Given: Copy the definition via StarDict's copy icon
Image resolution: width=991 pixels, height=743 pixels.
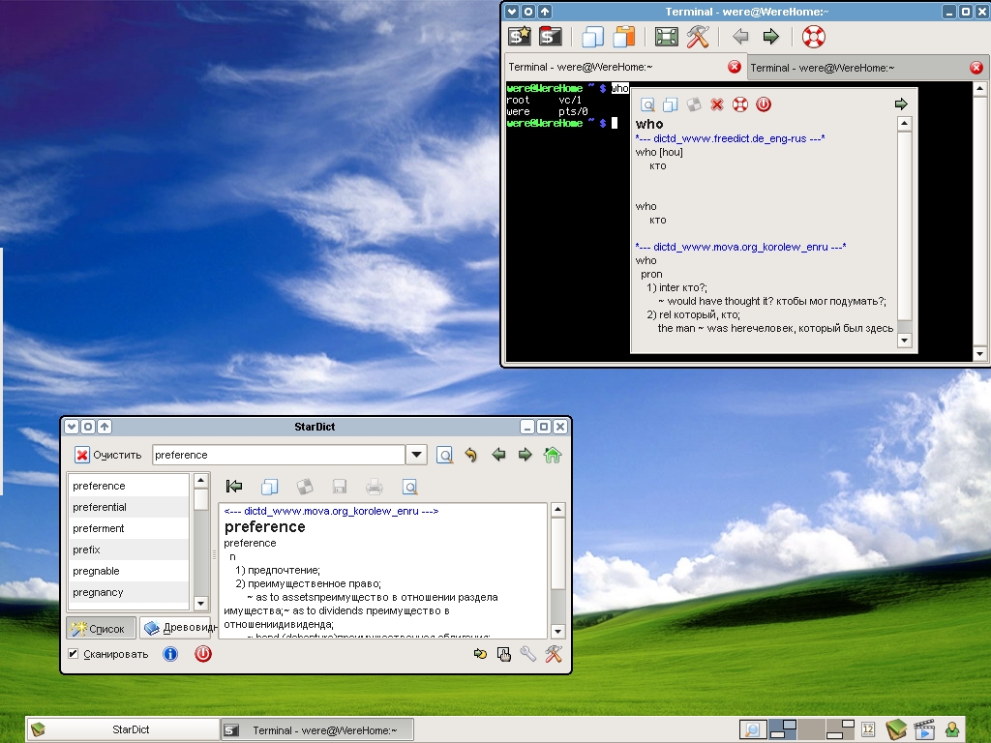Looking at the screenshot, I should click(x=269, y=487).
